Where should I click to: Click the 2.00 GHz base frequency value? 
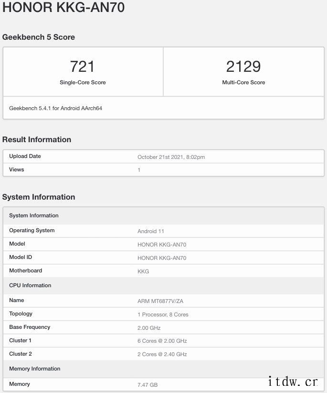(149, 328)
